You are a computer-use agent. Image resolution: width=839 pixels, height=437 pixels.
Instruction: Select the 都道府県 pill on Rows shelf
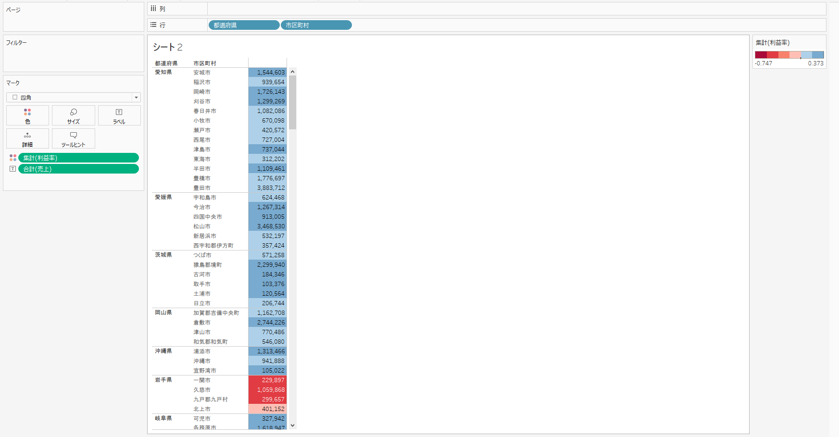click(x=244, y=25)
